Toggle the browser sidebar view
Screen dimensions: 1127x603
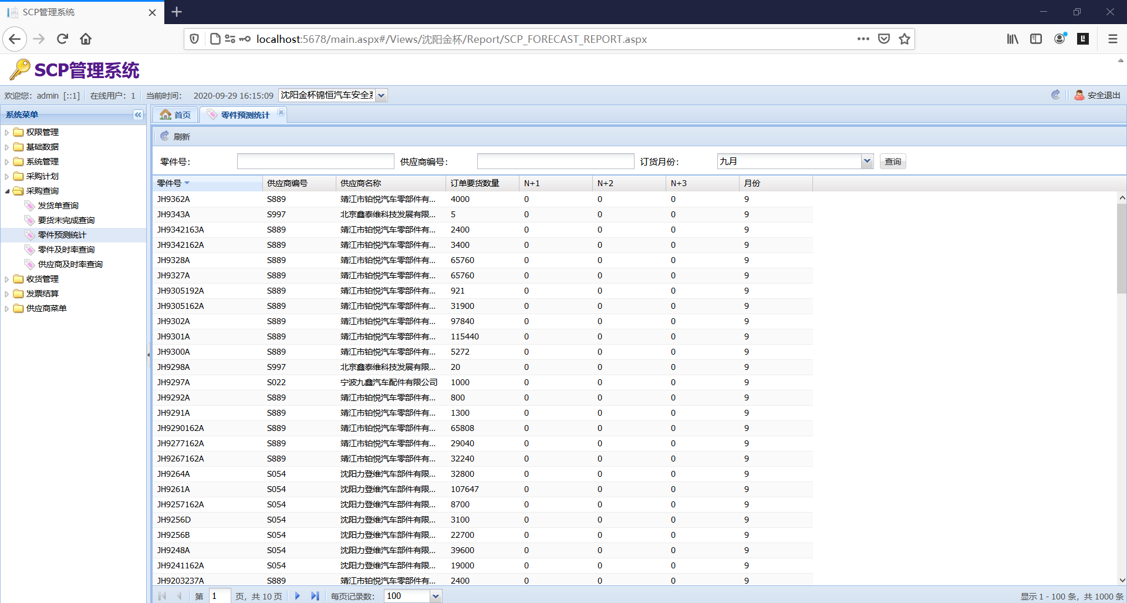pos(1036,39)
